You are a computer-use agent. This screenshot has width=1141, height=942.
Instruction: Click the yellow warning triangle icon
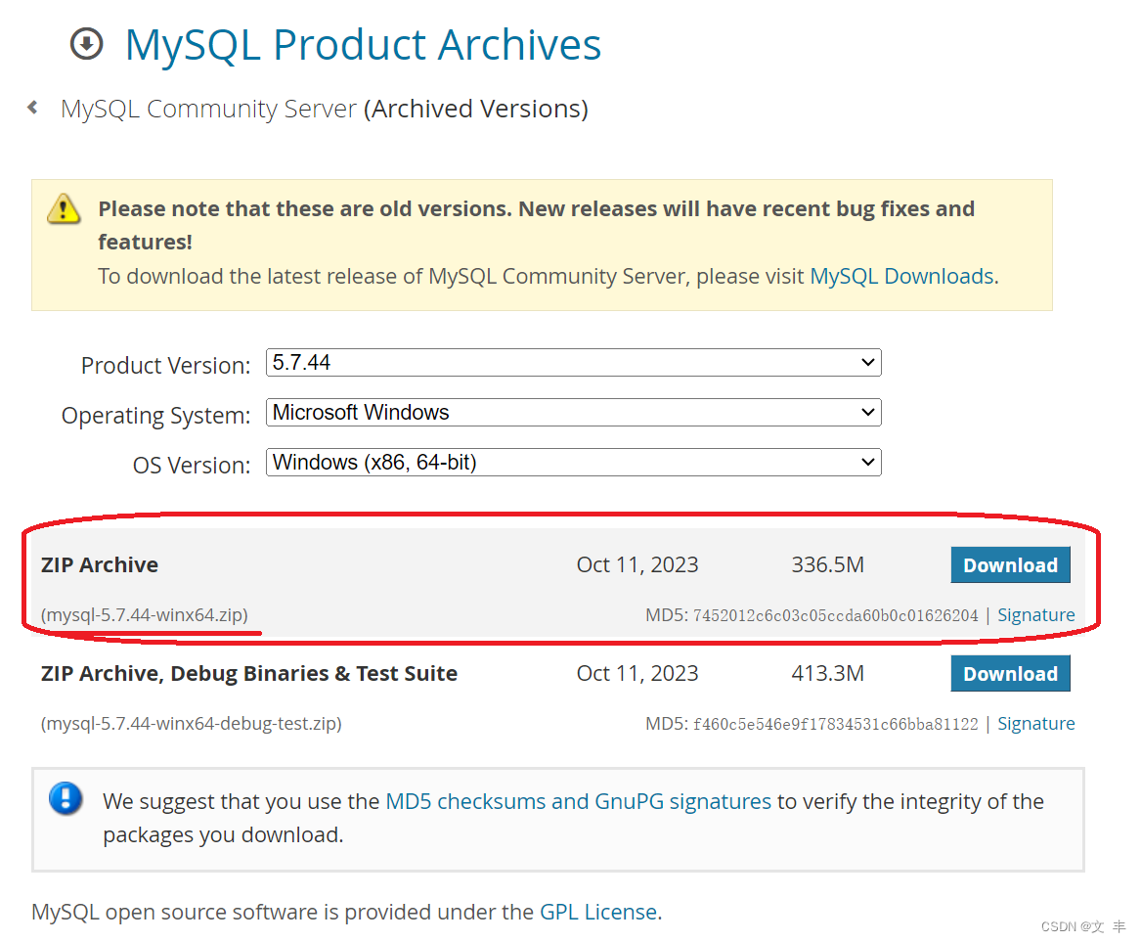pyautogui.click(x=64, y=208)
